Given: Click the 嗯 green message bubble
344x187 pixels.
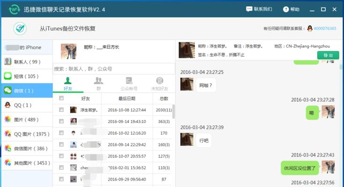Looking at the screenshot, I should tap(312, 113).
